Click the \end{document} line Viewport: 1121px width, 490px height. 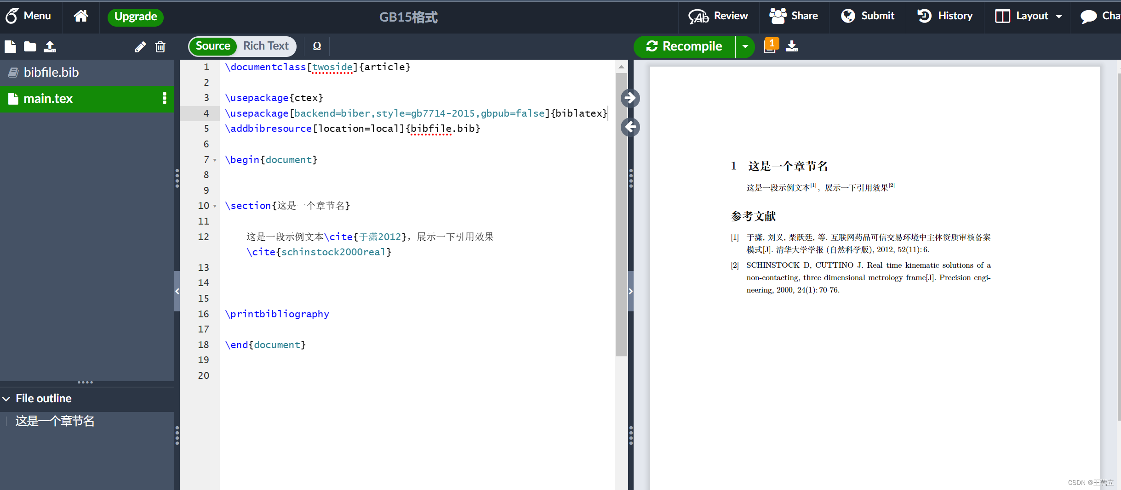tap(265, 345)
